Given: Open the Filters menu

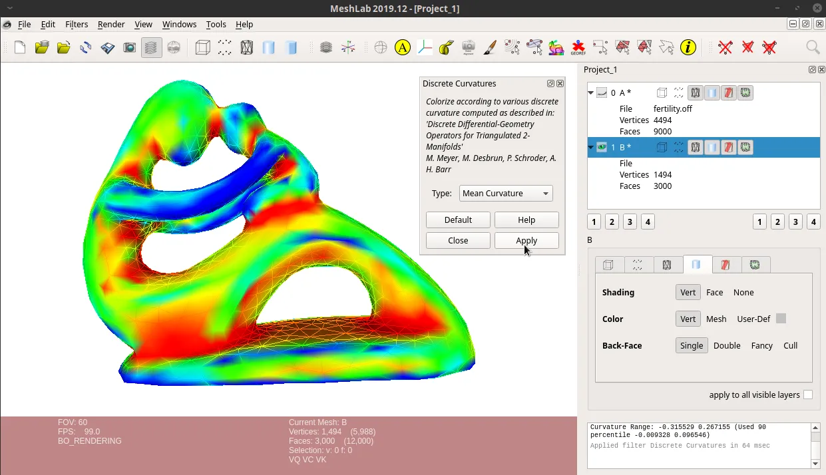Looking at the screenshot, I should 77,24.
